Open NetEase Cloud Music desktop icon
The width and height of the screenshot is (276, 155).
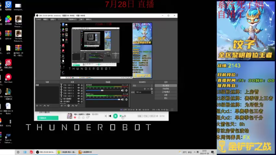[x=8, y=64]
